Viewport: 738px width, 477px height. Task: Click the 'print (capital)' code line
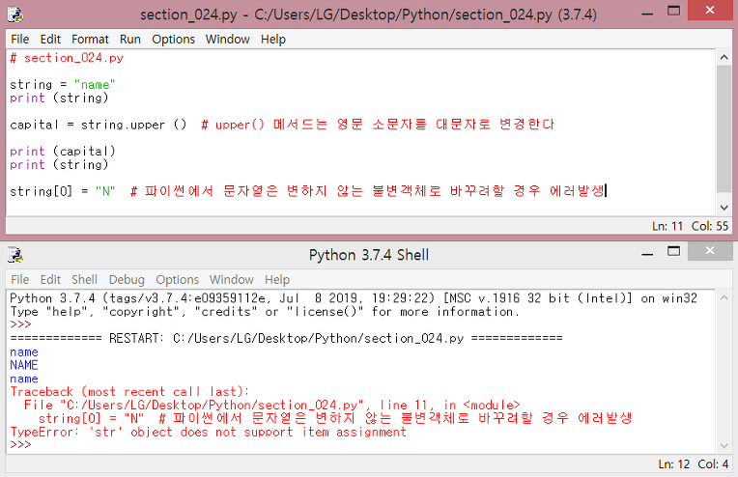(x=62, y=152)
